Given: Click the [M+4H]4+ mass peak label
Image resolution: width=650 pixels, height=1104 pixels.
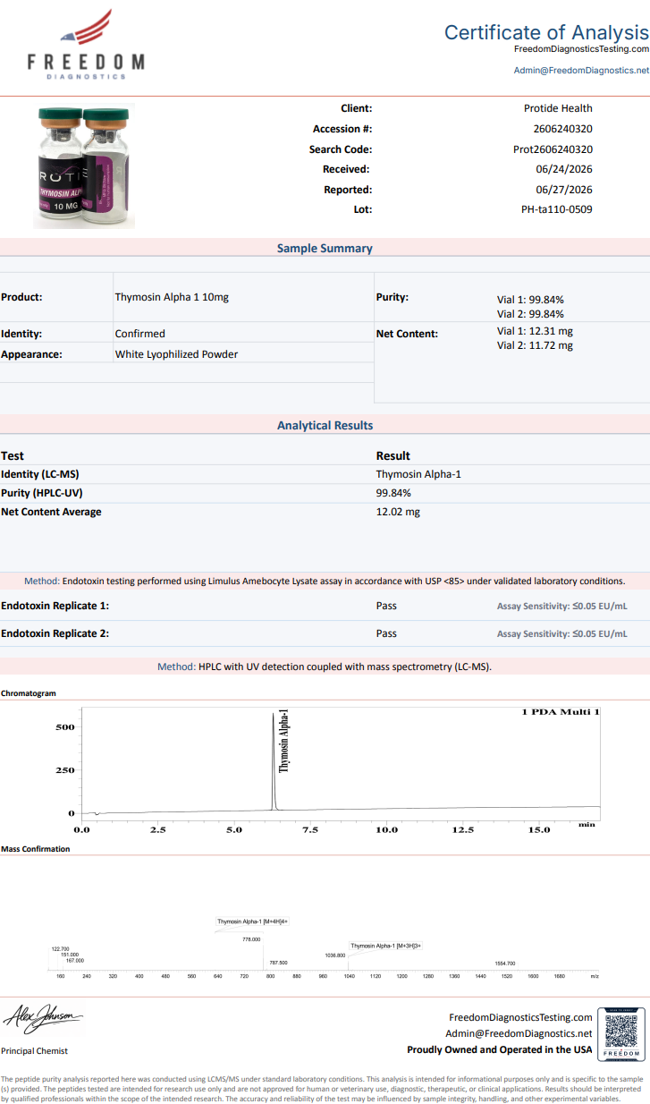Looking at the screenshot, I should coord(252,921).
